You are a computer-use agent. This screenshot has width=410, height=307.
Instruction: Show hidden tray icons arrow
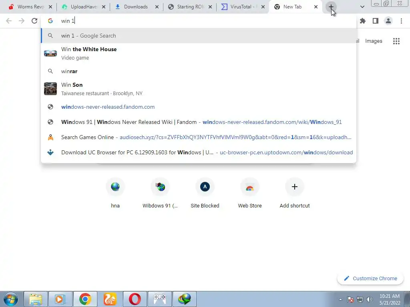tap(340, 299)
